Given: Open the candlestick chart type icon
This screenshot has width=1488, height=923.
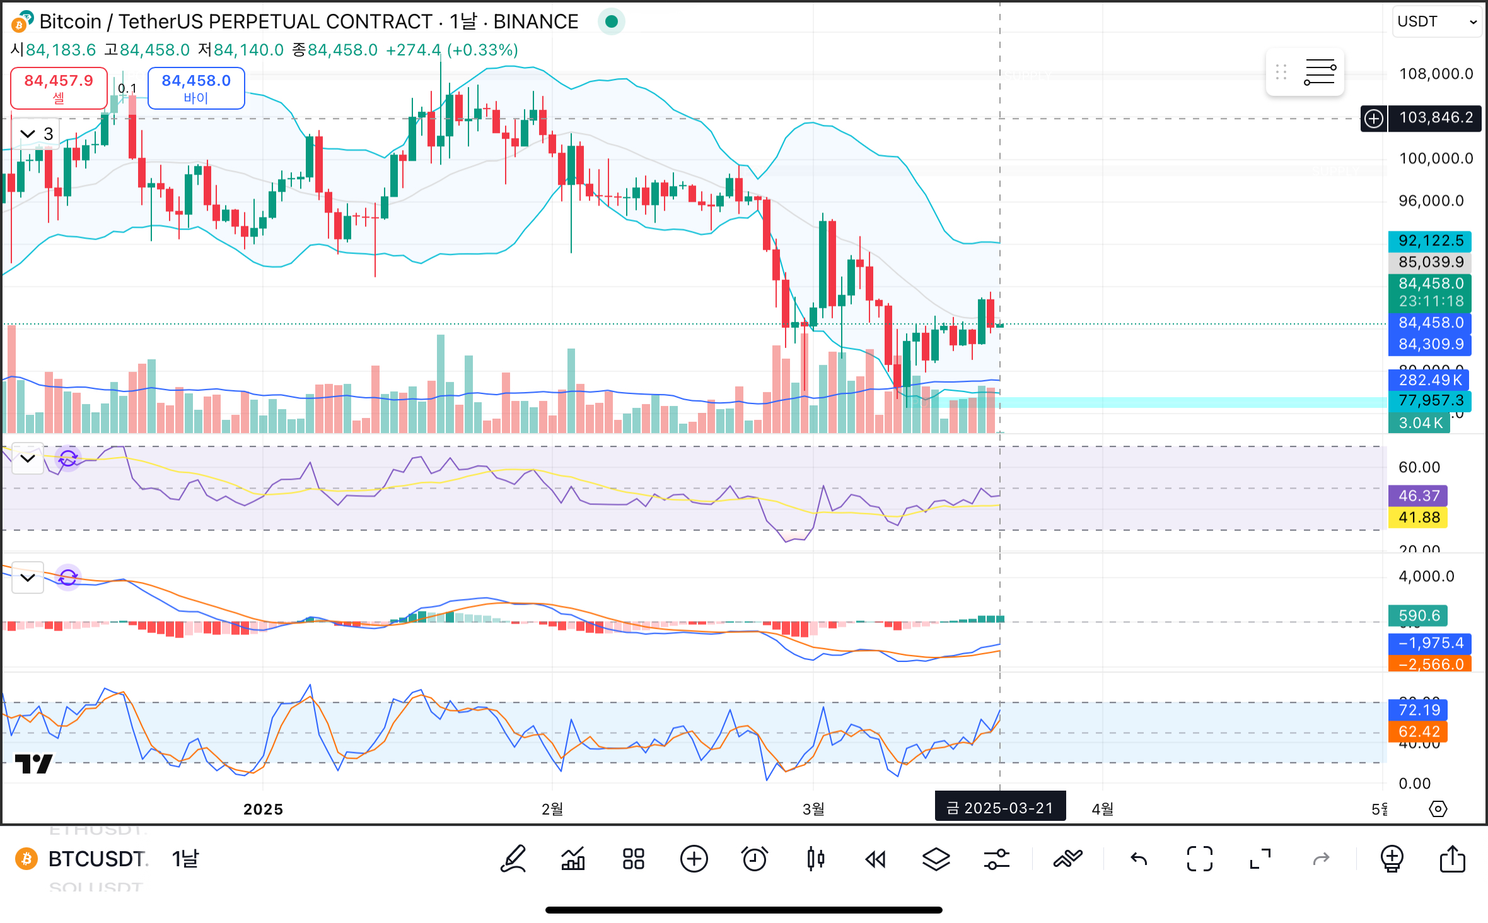Looking at the screenshot, I should (815, 859).
